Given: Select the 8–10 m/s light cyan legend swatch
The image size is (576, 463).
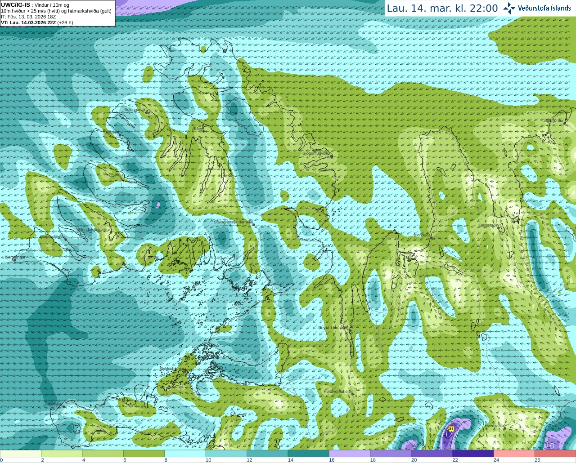Looking at the screenshot, I should [x=185, y=454].
